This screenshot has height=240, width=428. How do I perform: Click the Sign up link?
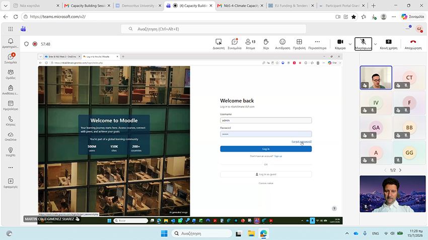[x=278, y=156]
